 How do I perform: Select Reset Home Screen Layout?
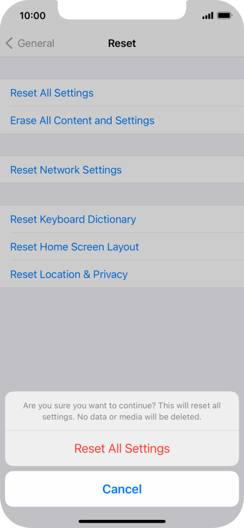click(122, 246)
